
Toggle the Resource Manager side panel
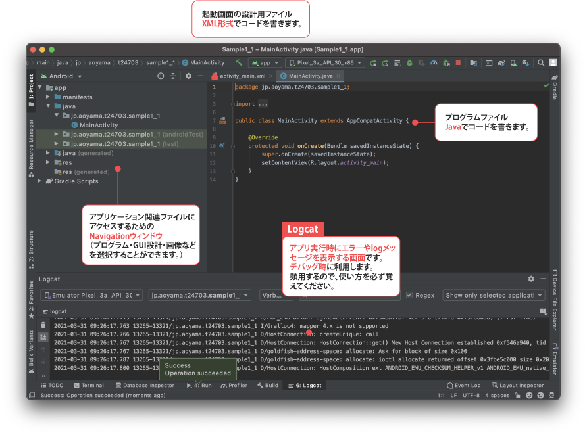click(31, 148)
